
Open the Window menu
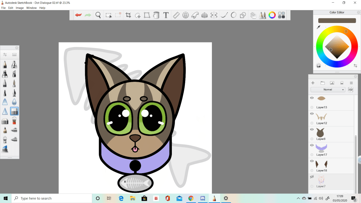32,8
